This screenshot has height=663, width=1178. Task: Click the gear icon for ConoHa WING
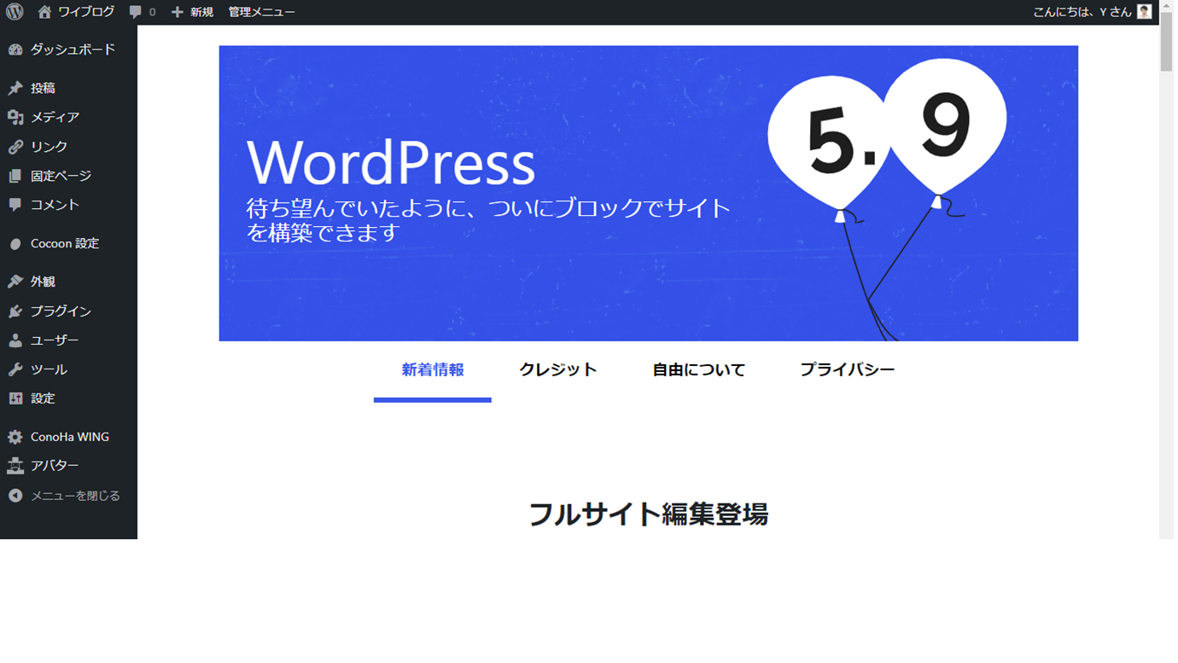click(15, 437)
